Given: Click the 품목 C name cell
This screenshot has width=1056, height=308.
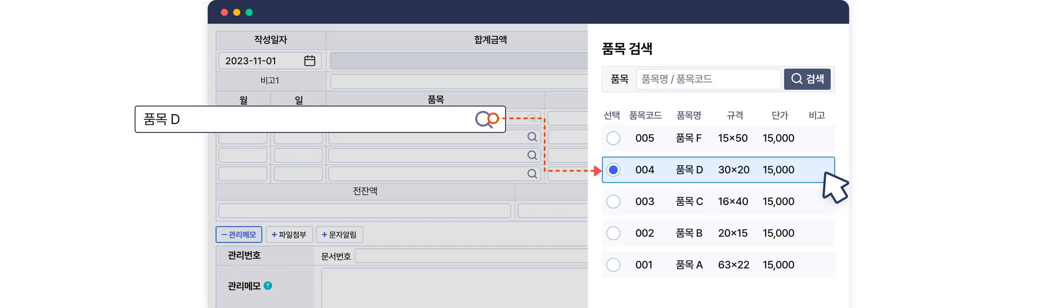Looking at the screenshot, I should coord(689,201).
